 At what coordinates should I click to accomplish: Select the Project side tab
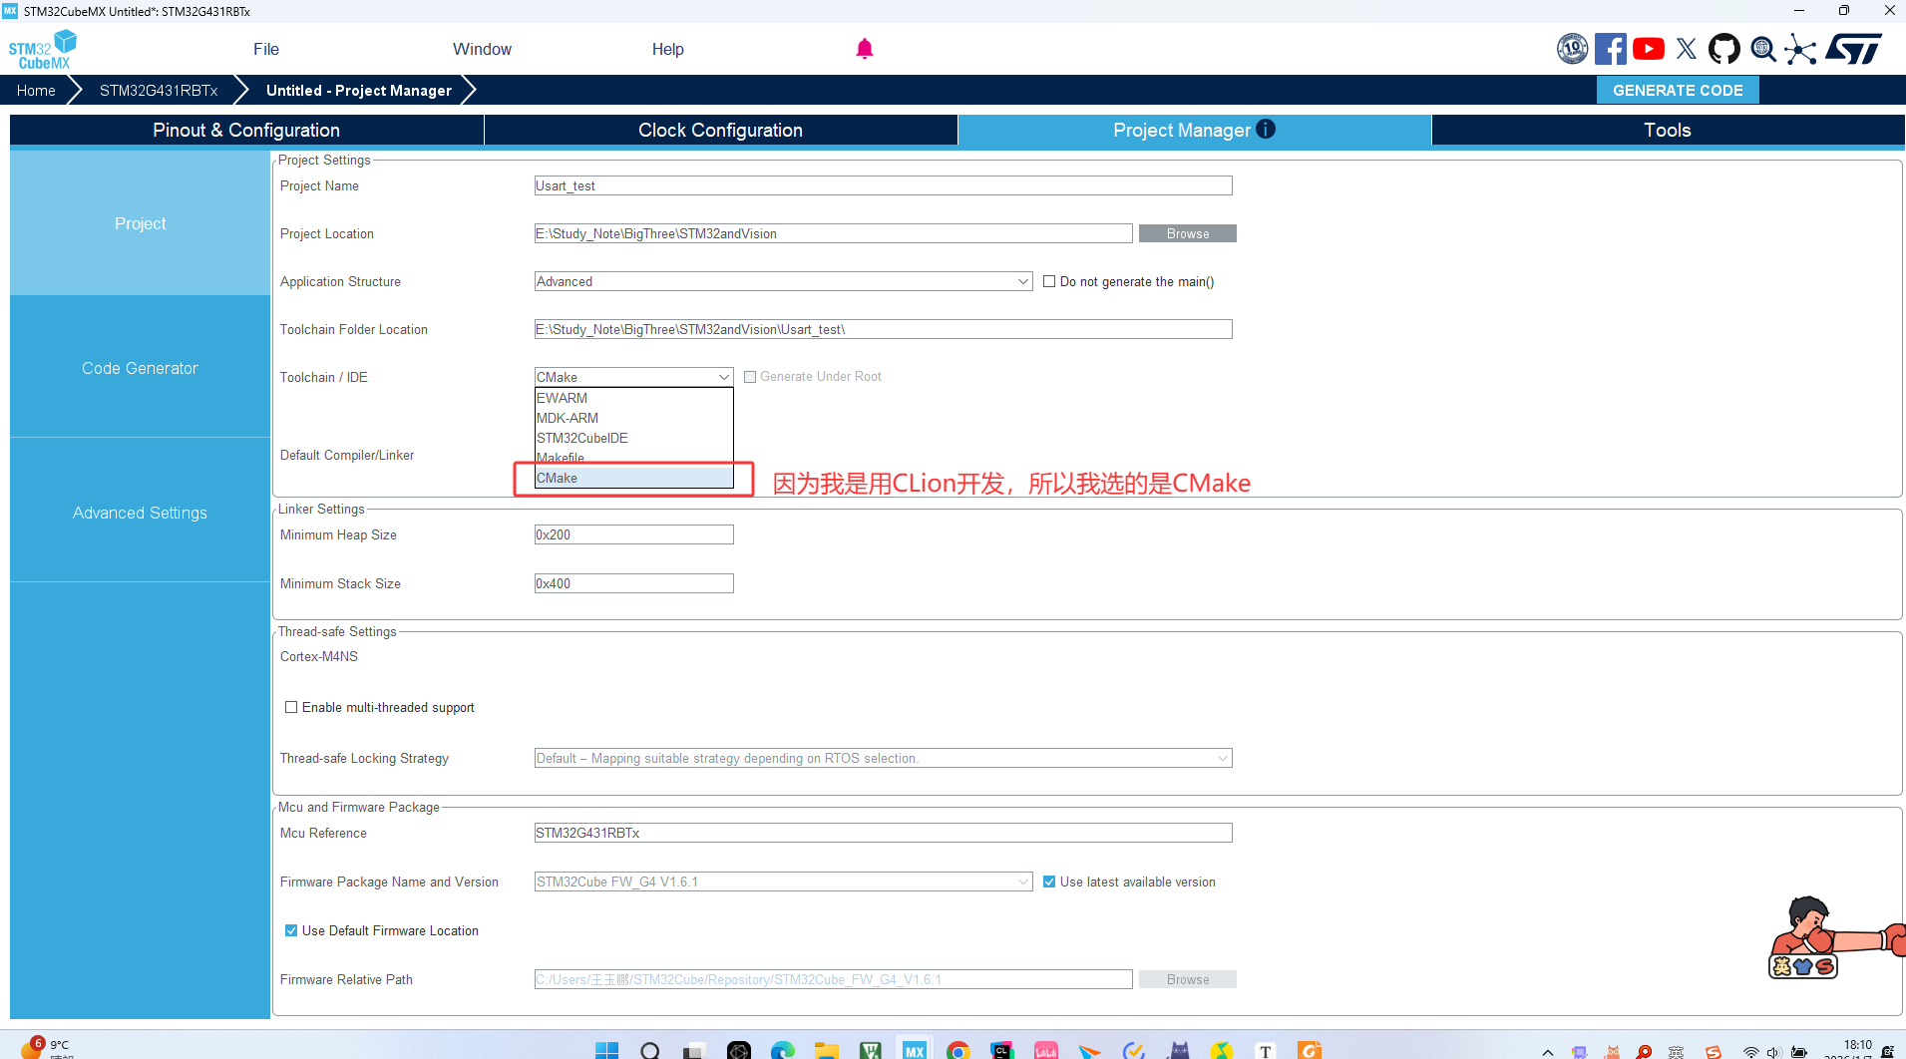point(140,223)
